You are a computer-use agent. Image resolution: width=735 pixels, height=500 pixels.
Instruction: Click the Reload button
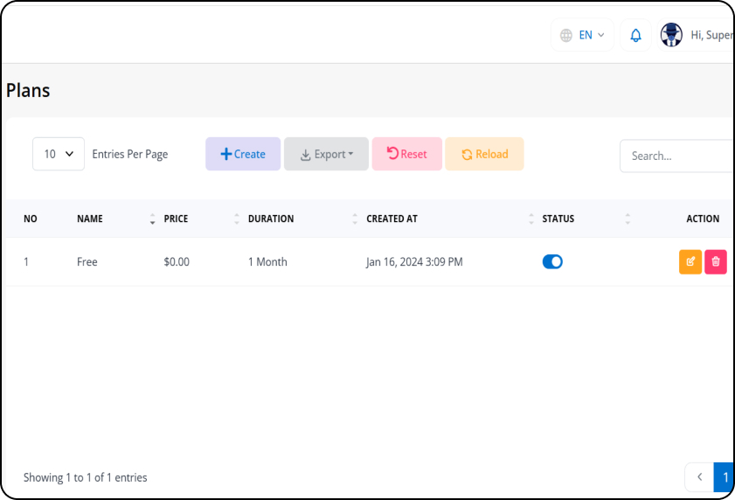pyautogui.click(x=484, y=154)
